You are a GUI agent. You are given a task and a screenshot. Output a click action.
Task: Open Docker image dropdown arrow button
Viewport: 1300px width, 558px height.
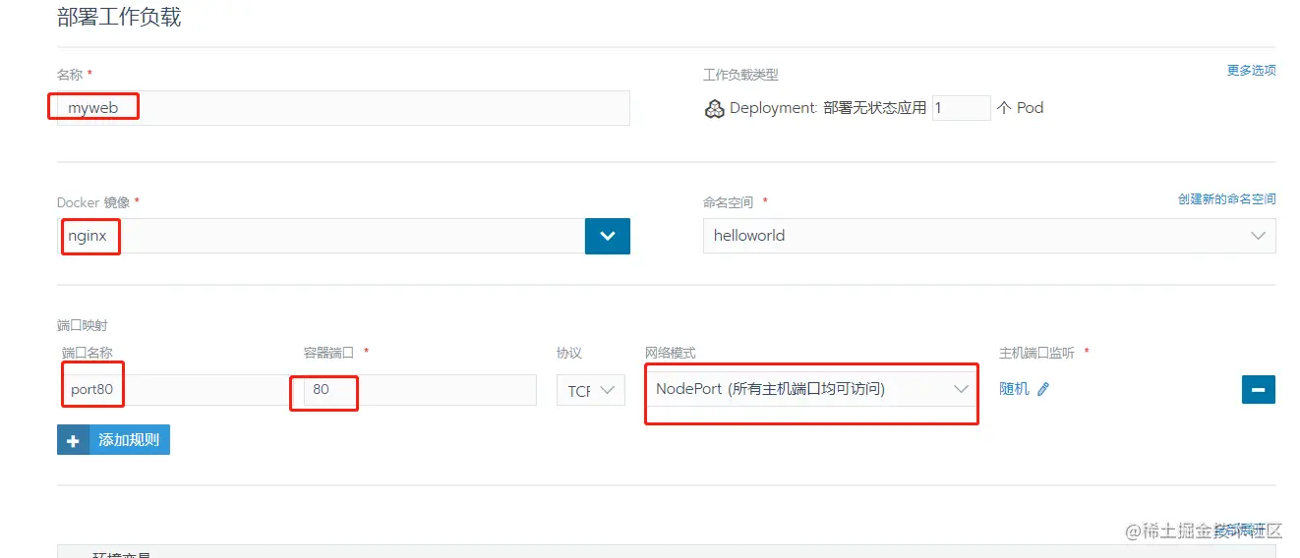[x=608, y=236]
